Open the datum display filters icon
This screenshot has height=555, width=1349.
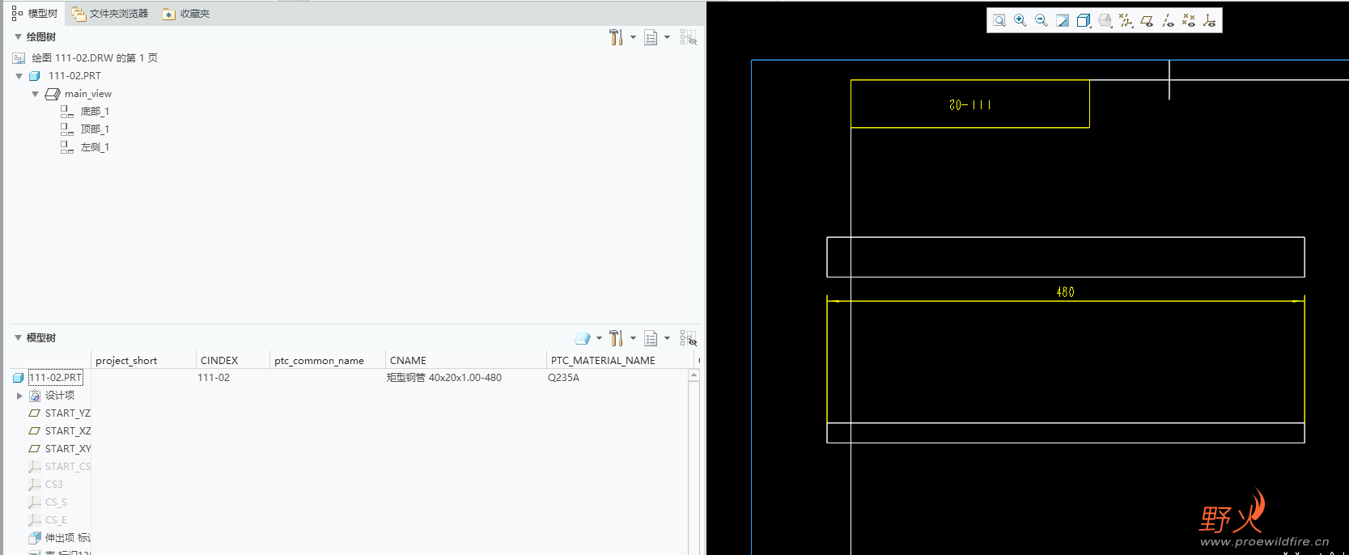click(1126, 20)
